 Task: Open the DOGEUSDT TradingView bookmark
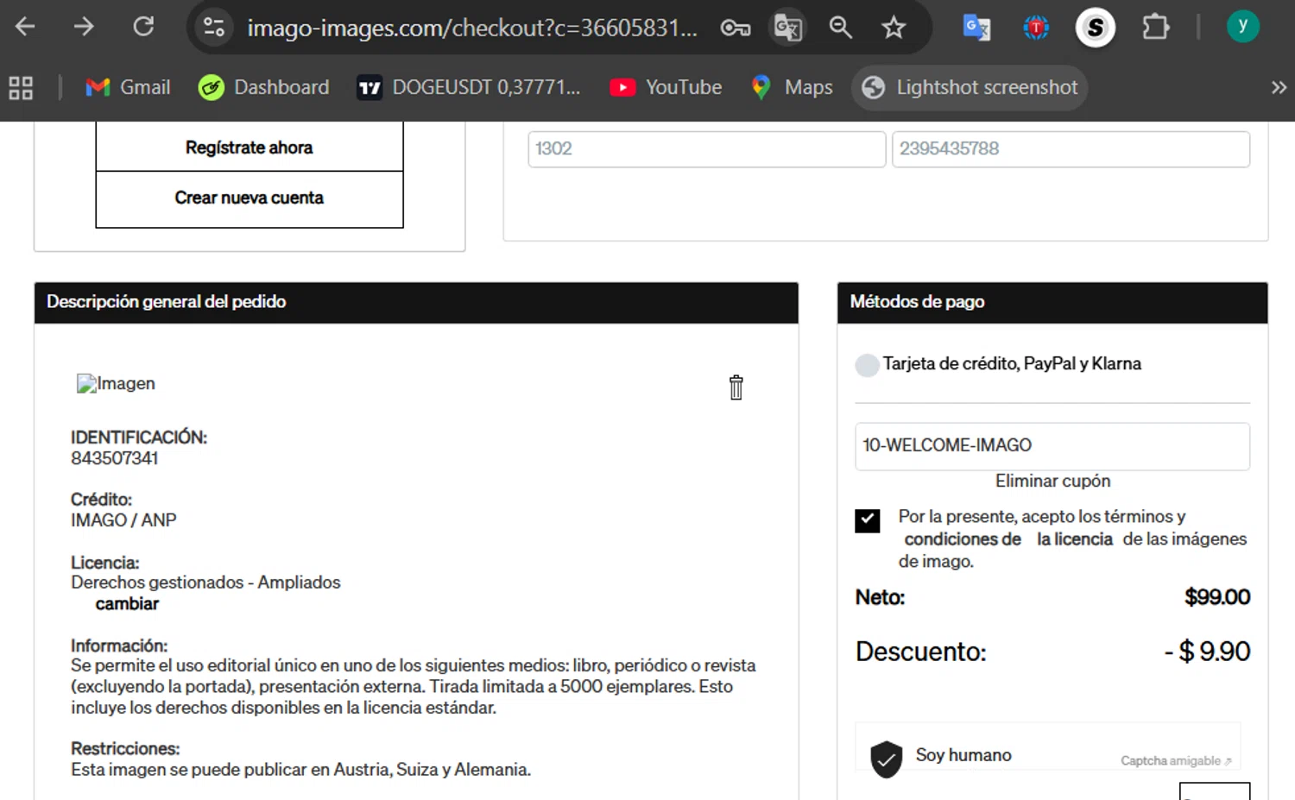[469, 87]
